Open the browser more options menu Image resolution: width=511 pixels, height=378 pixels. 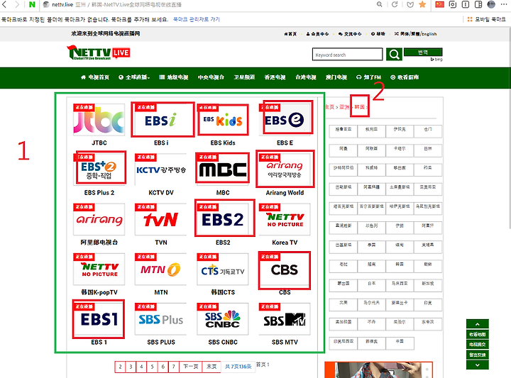coord(504,4)
